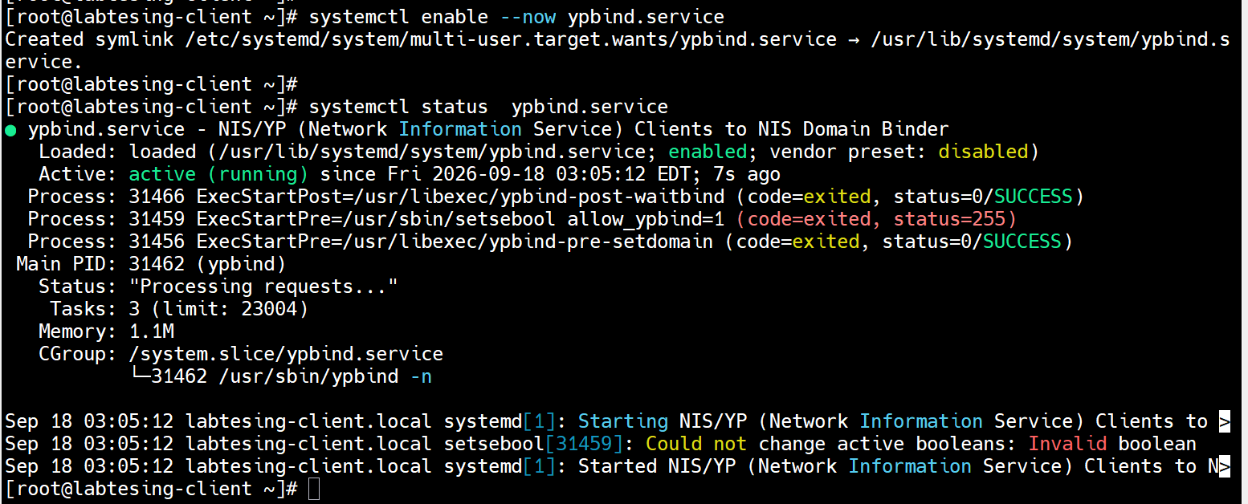Click the yellow 'disabled' vendor preset word
The width and height of the screenshot is (1248, 504).
coord(983,152)
